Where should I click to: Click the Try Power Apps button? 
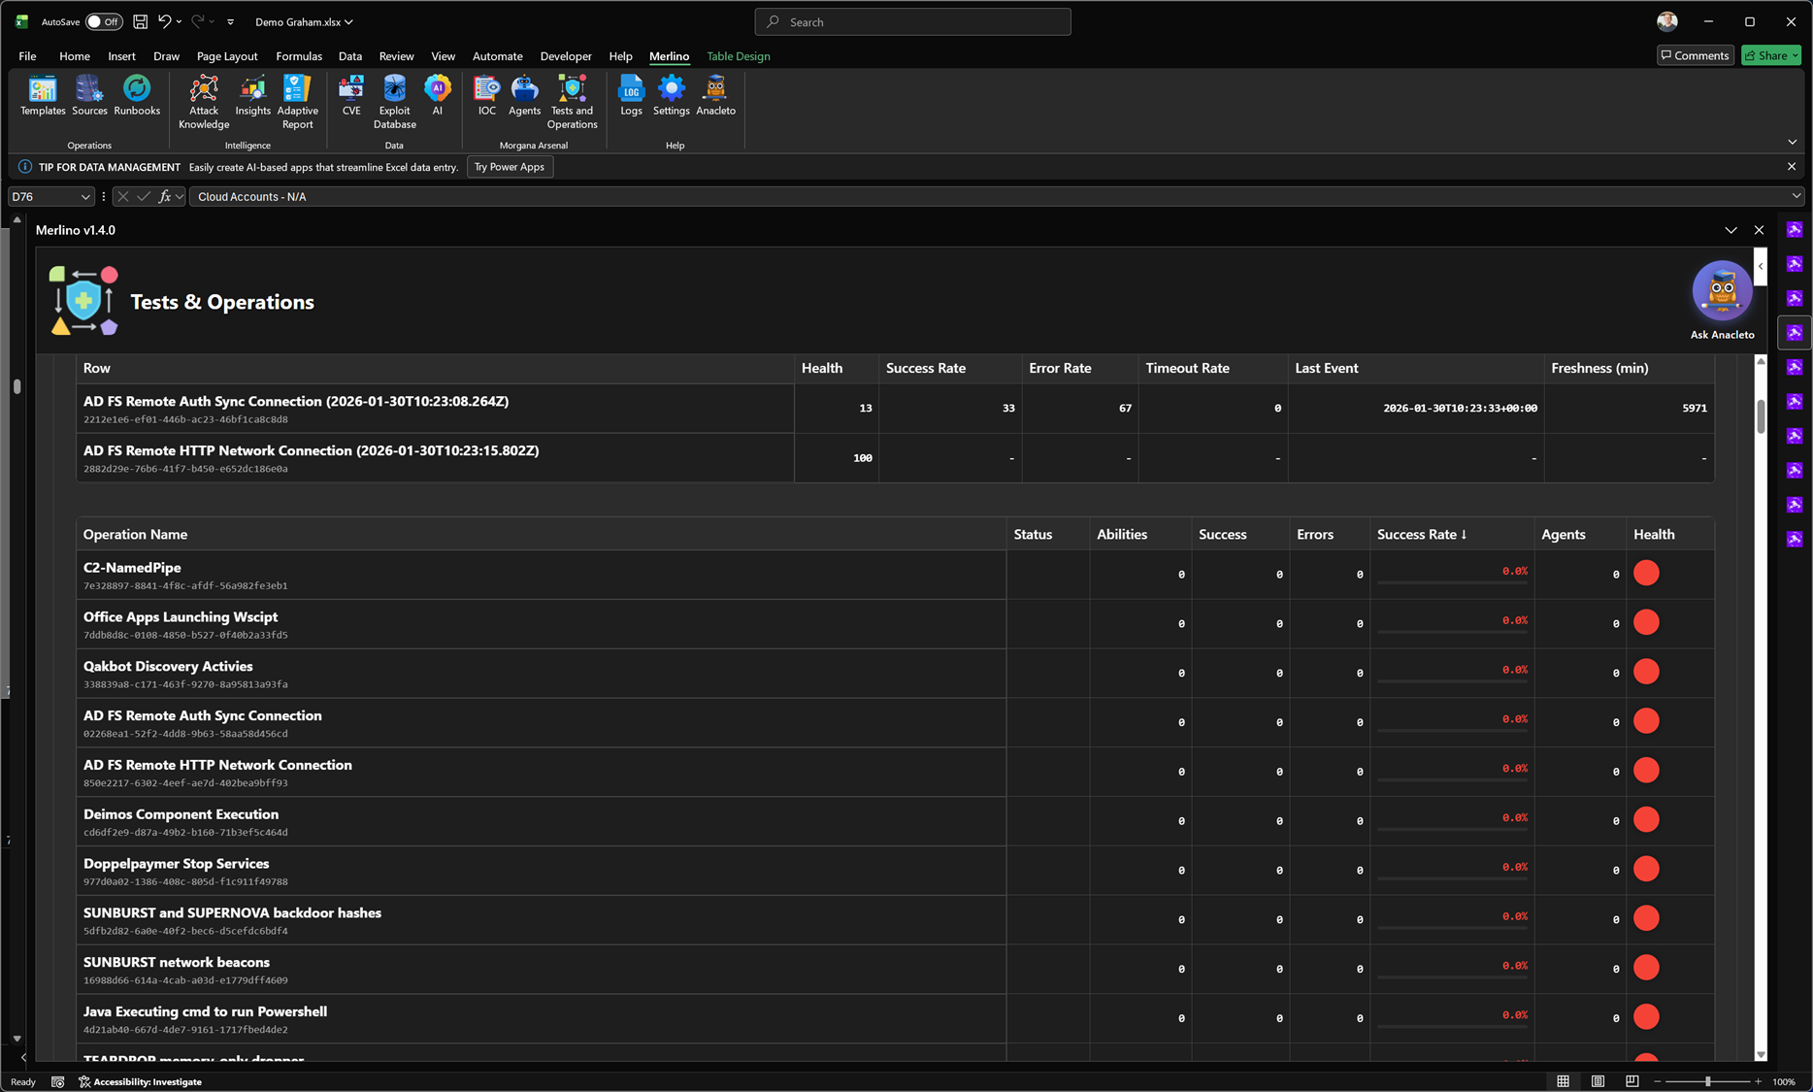(510, 166)
